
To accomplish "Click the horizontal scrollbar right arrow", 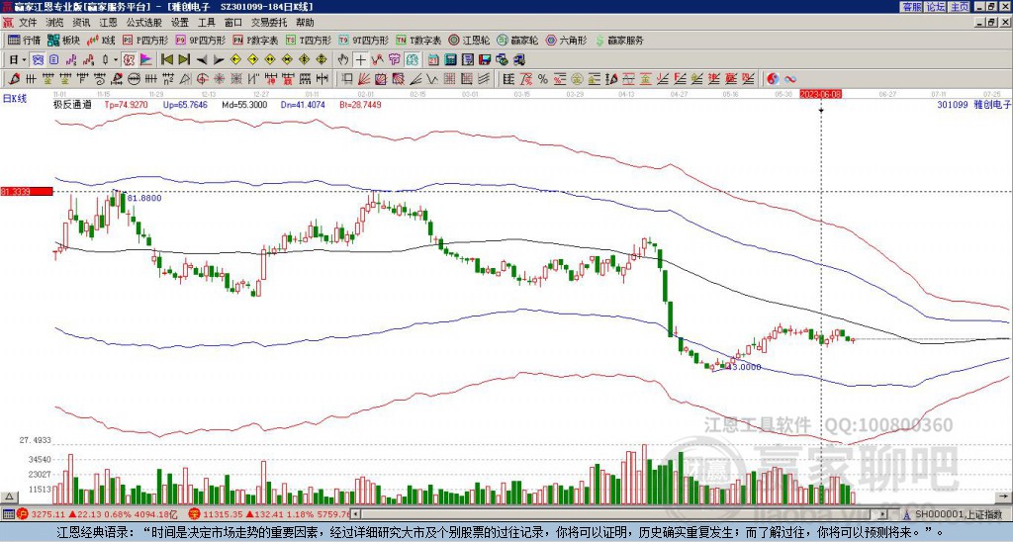I will 883,514.
